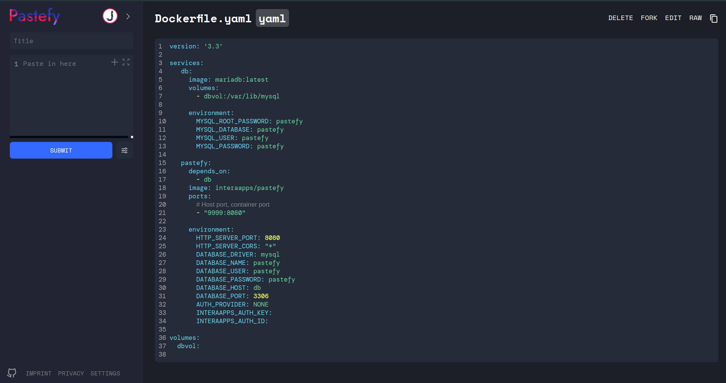The image size is (726, 383).
Task: Click the comment "# Host port, container port"
Action: click(x=233, y=204)
